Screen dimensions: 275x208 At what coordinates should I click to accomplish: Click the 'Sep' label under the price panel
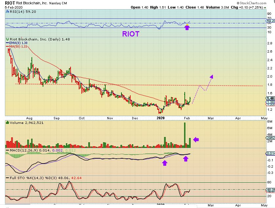(x=56, y=118)
